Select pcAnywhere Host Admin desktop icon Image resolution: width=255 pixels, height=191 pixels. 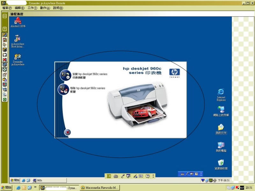click(18, 41)
